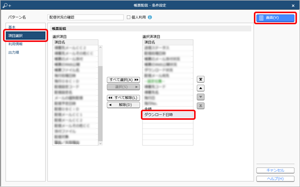300x187 pixels.
Task: Move the selected item up one row
Action: coord(201,88)
